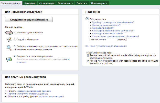Click the help search input field
This screenshot has height=103, width=160.
(103, 40)
